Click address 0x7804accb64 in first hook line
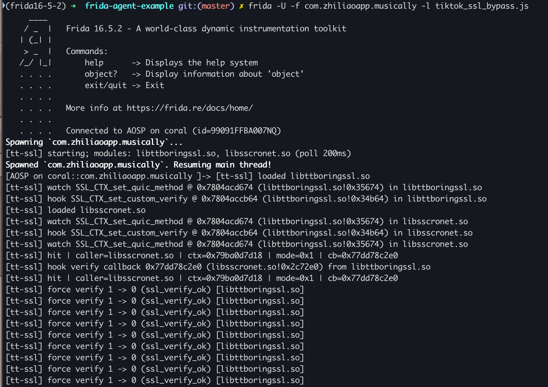 (x=230, y=199)
